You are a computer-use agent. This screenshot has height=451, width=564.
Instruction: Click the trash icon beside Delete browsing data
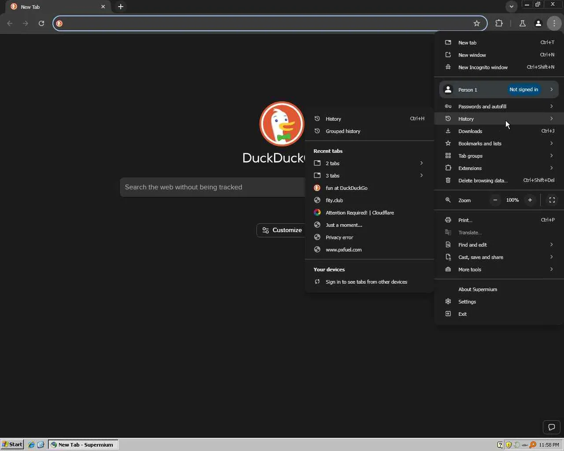[x=448, y=181]
